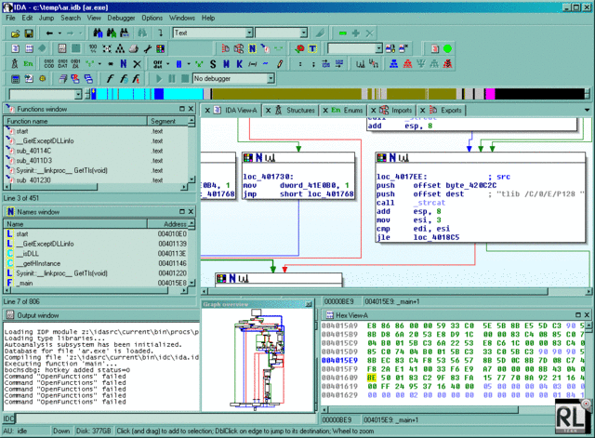Click the red flower icon beside T

[x=299, y=48]
